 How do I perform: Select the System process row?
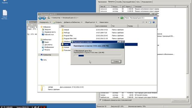pos(143,95)
